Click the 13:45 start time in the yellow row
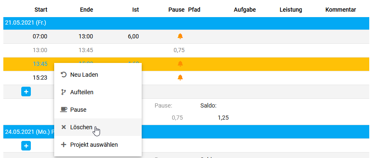The image size is (373, 158). coord(40,64)
